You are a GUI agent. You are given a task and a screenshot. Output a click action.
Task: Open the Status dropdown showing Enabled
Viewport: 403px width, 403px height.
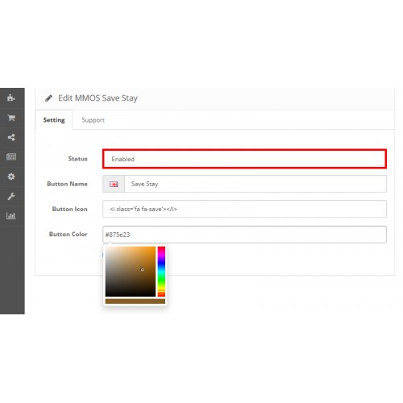pyautogui.click(x=244, y=159)
